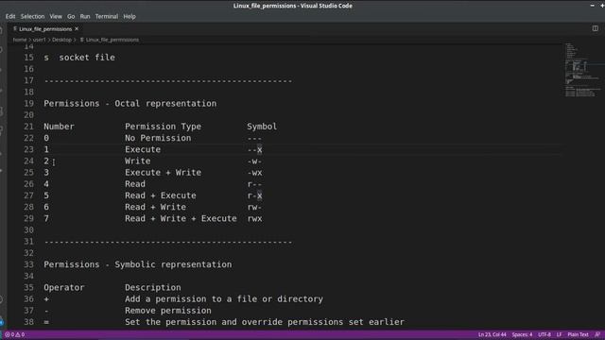Open the Terminal menu
The height and width of the screenshot is (340, 605).
pyautogui.click(x=107, y=17)
